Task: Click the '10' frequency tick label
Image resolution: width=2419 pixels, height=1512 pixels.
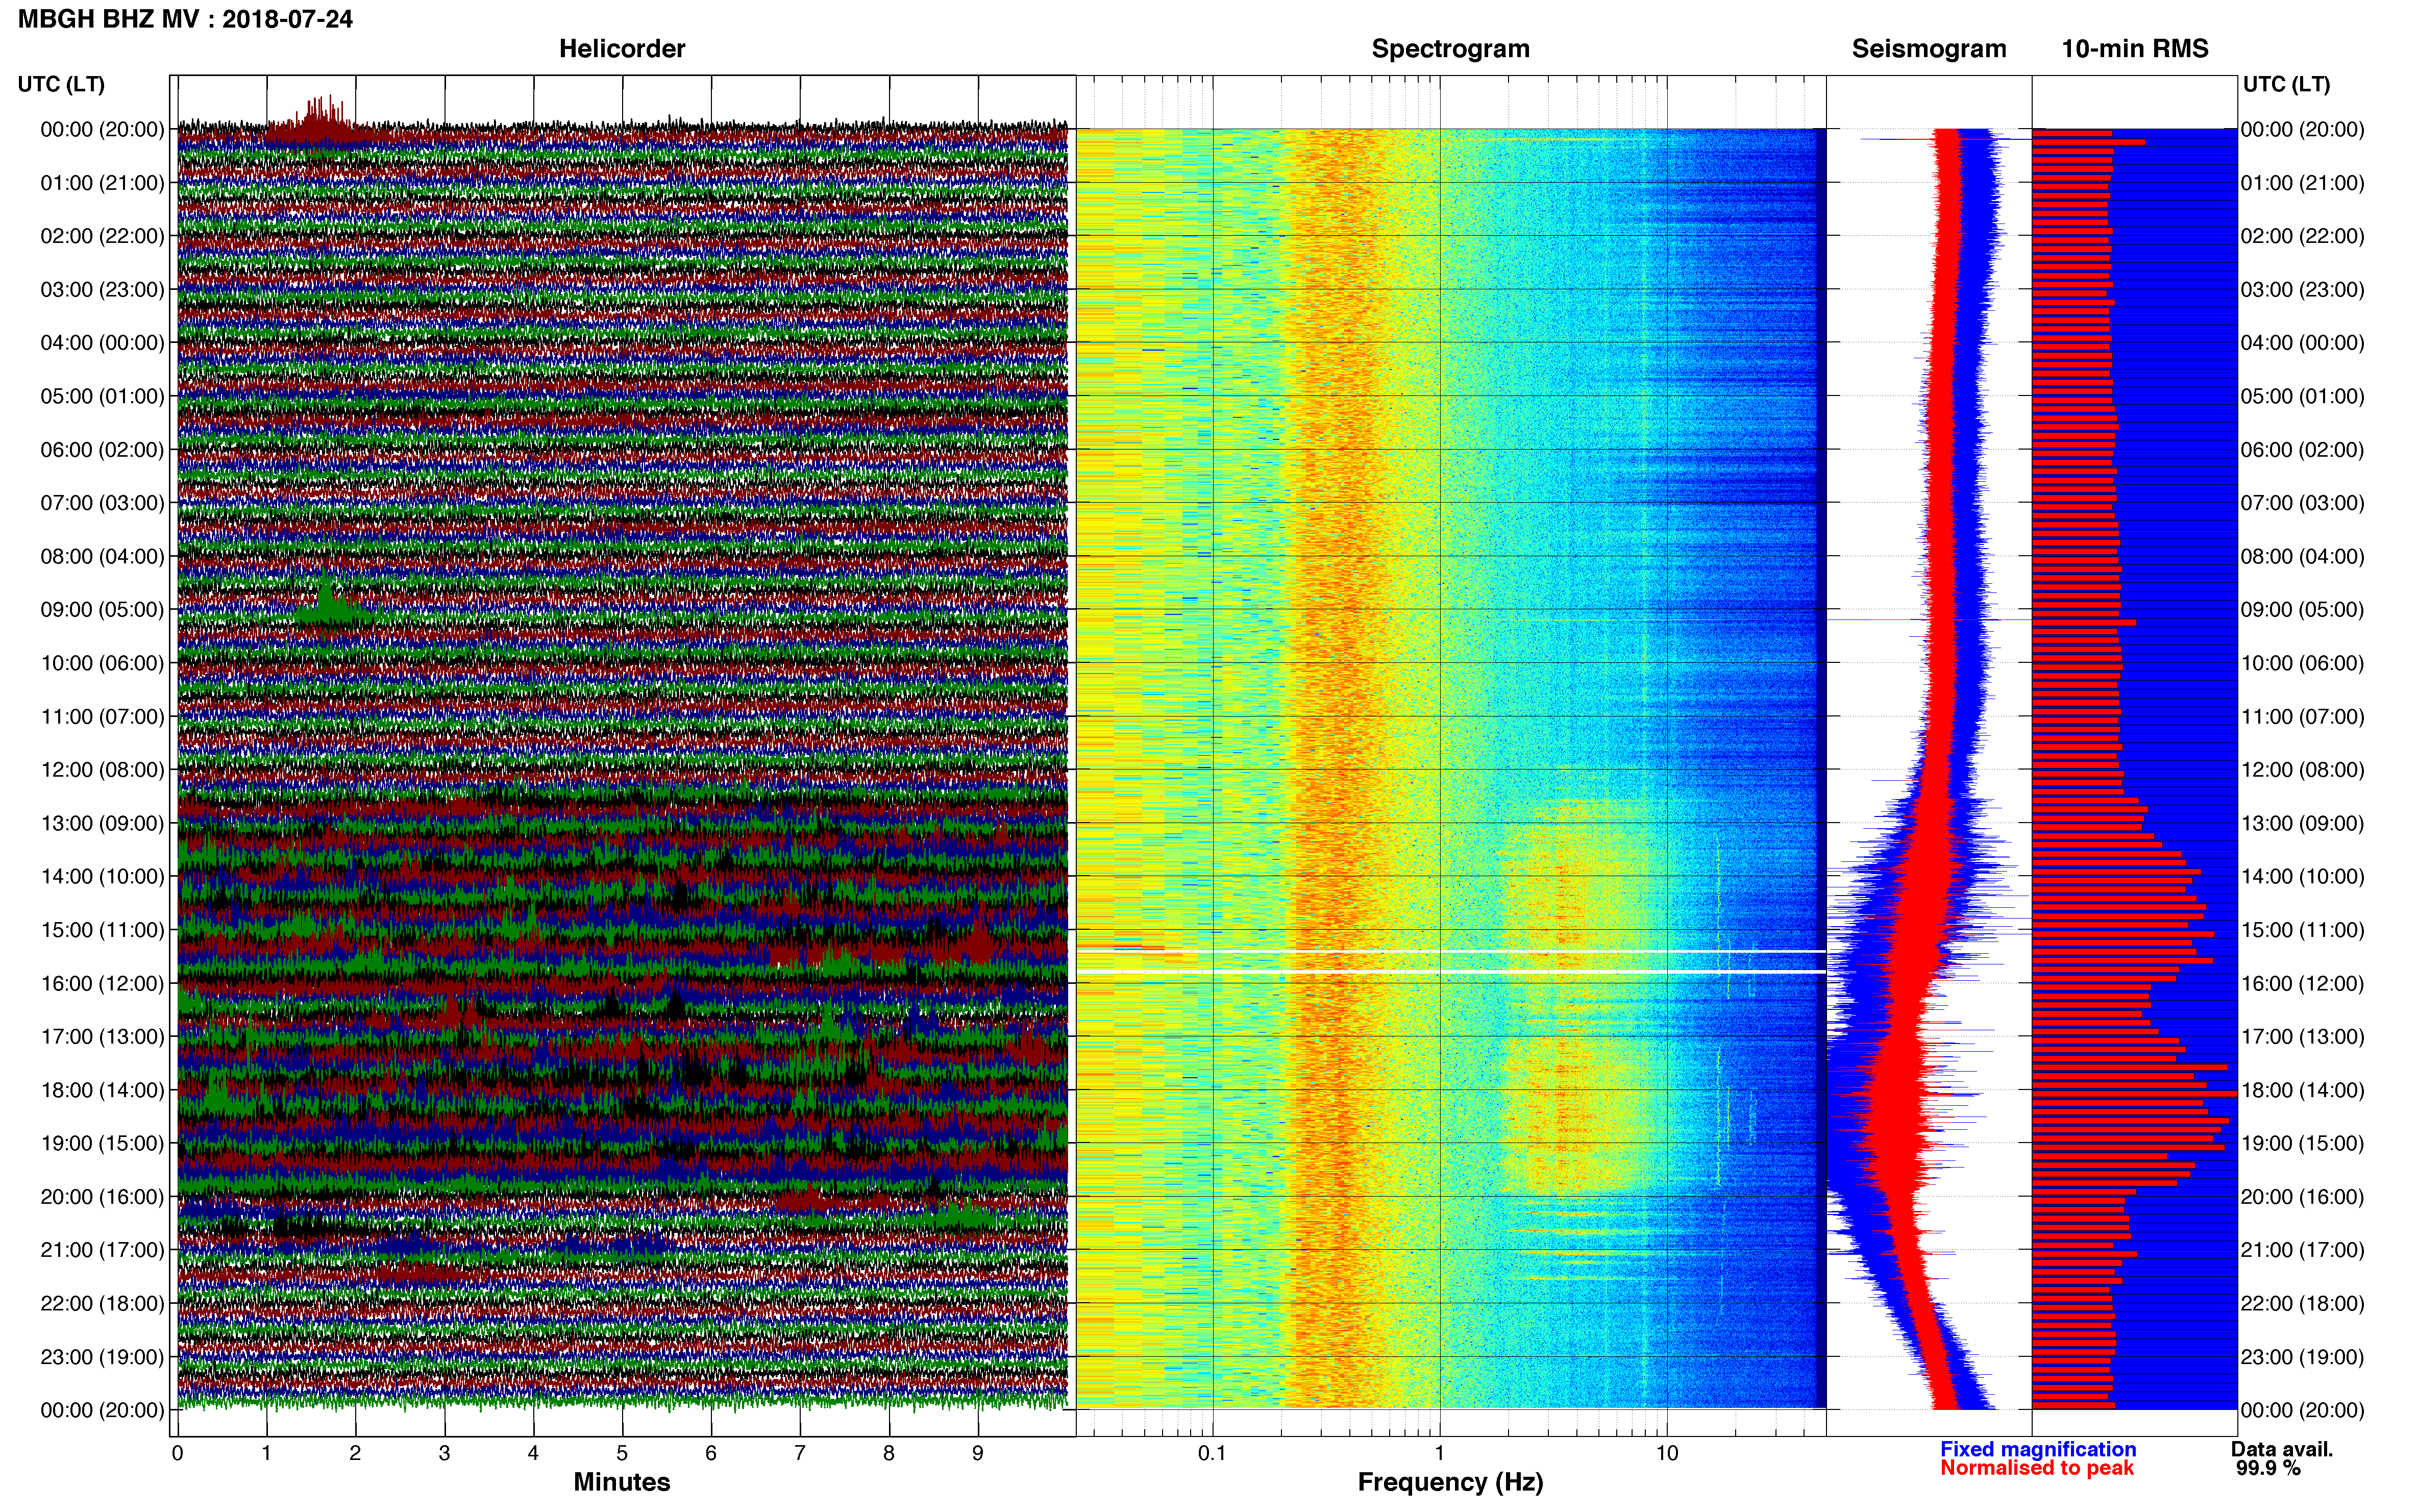Action: 1666,1453
